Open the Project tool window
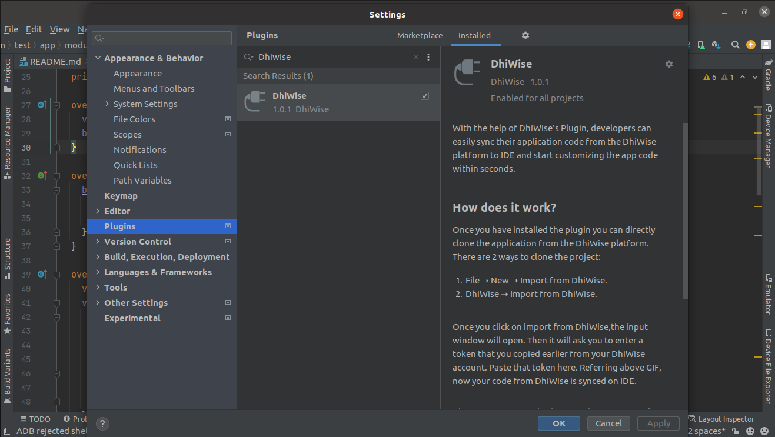 click(x=7, y=75)
